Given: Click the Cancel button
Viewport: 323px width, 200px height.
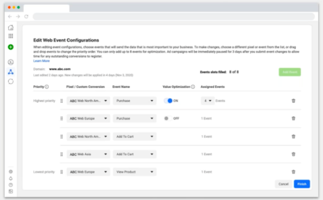Looking at the screenshot, I should click(284, 184).
